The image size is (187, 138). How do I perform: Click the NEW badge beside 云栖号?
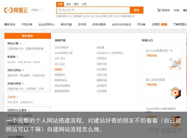click(x=164, y=25)
